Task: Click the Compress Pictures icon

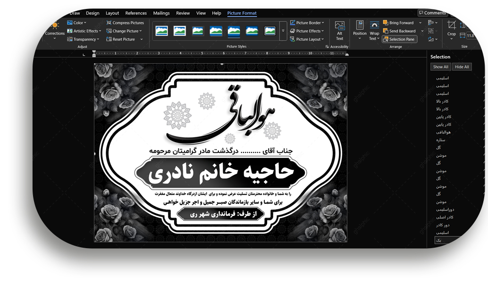Action: [109, 23]
